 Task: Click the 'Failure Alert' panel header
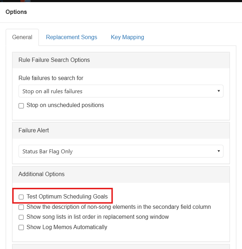[x=121, y=131]
